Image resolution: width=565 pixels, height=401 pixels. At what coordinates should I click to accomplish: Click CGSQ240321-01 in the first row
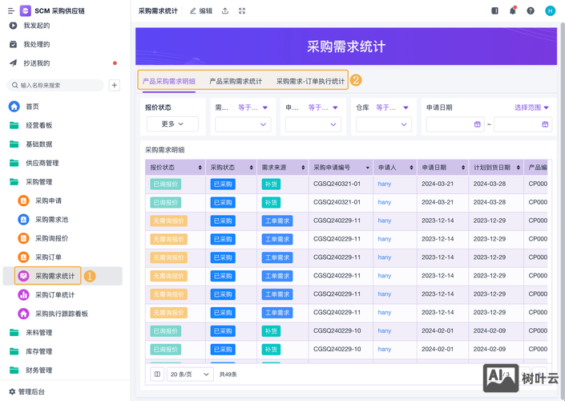337,184
